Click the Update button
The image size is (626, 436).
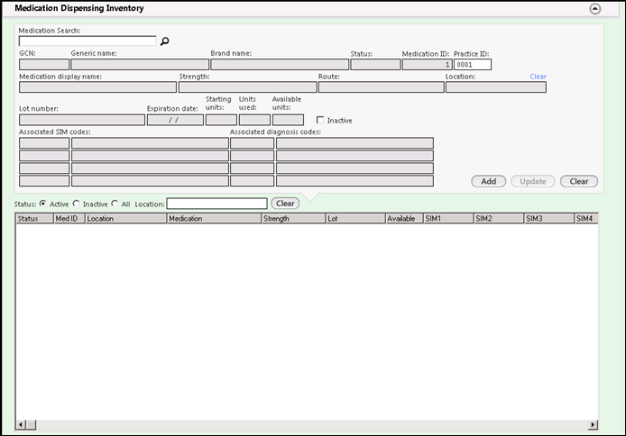coord(533,181)
